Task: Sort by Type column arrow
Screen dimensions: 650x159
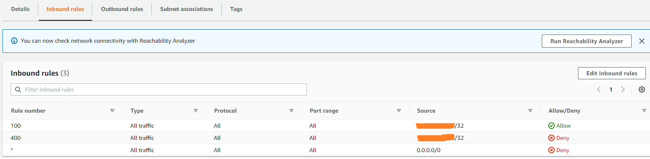Action: click(x=196, y=111)
